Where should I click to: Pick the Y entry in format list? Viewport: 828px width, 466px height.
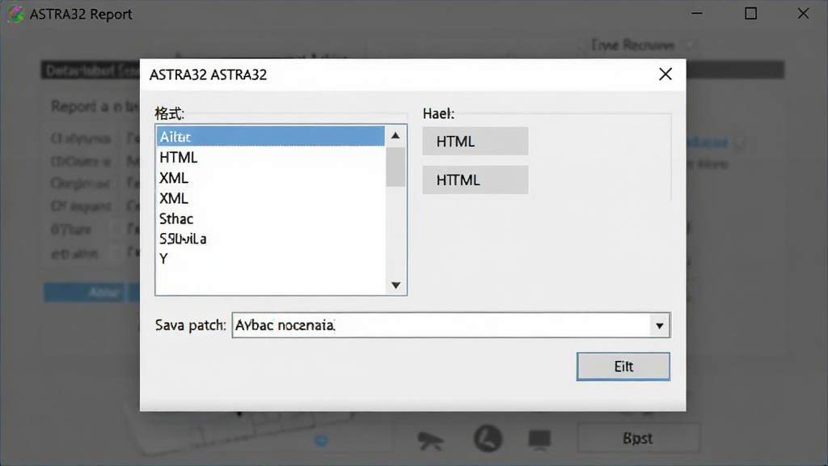tap(271, 259)
